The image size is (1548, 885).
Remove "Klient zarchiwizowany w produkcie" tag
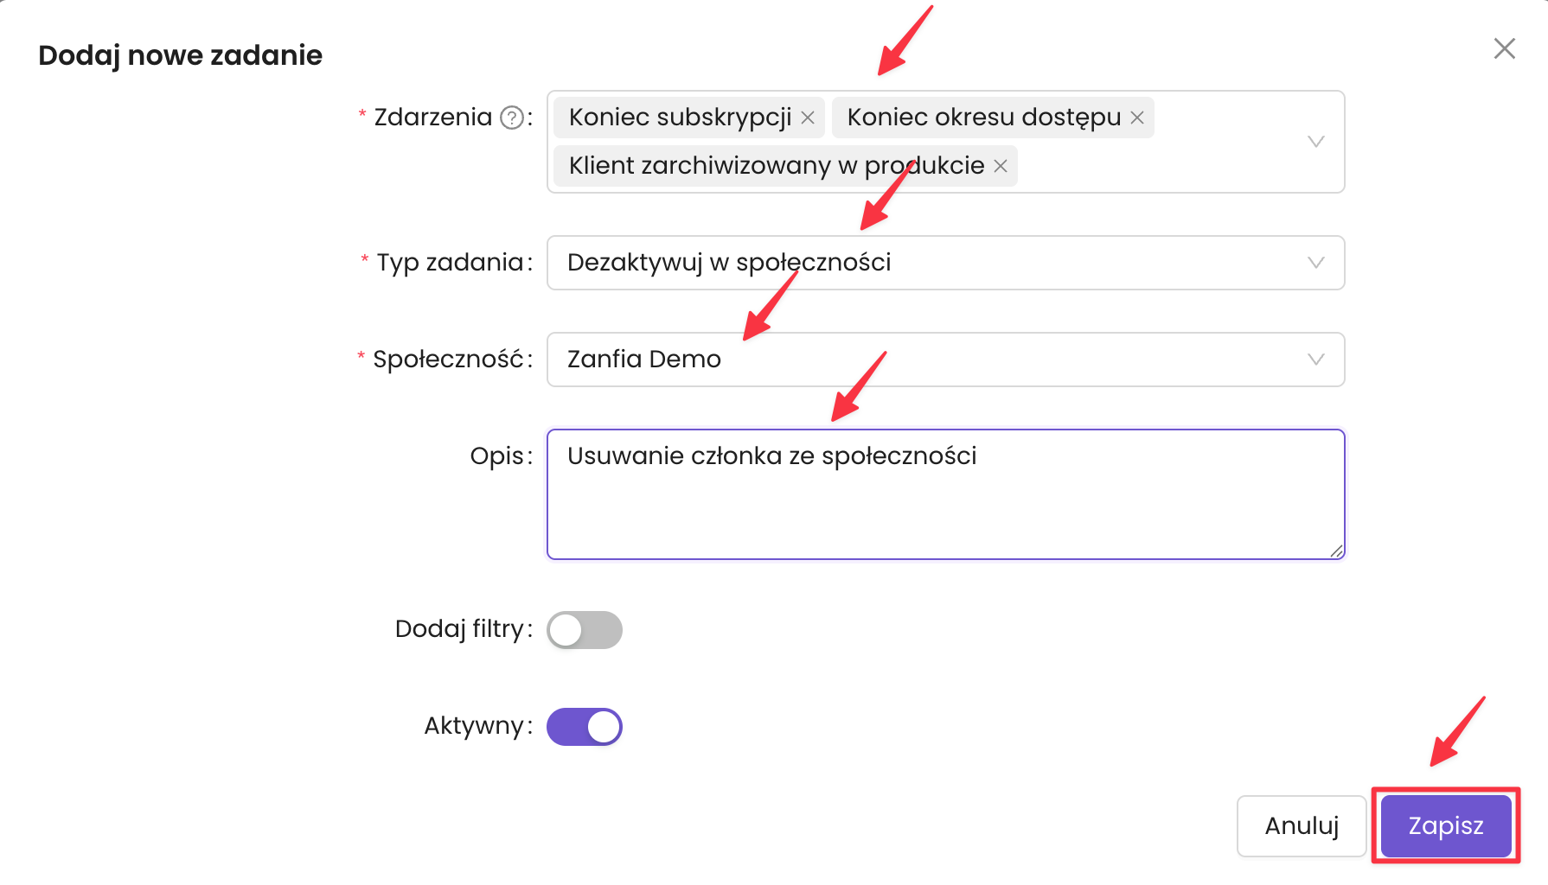(1001, 166)
